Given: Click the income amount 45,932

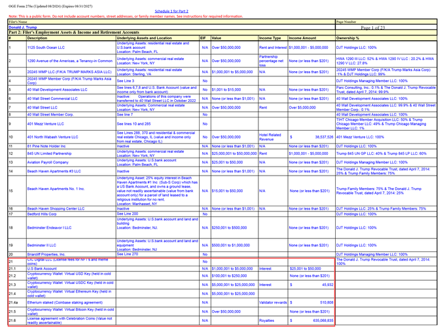Looking at the screenshot, I should pos(327,285).
